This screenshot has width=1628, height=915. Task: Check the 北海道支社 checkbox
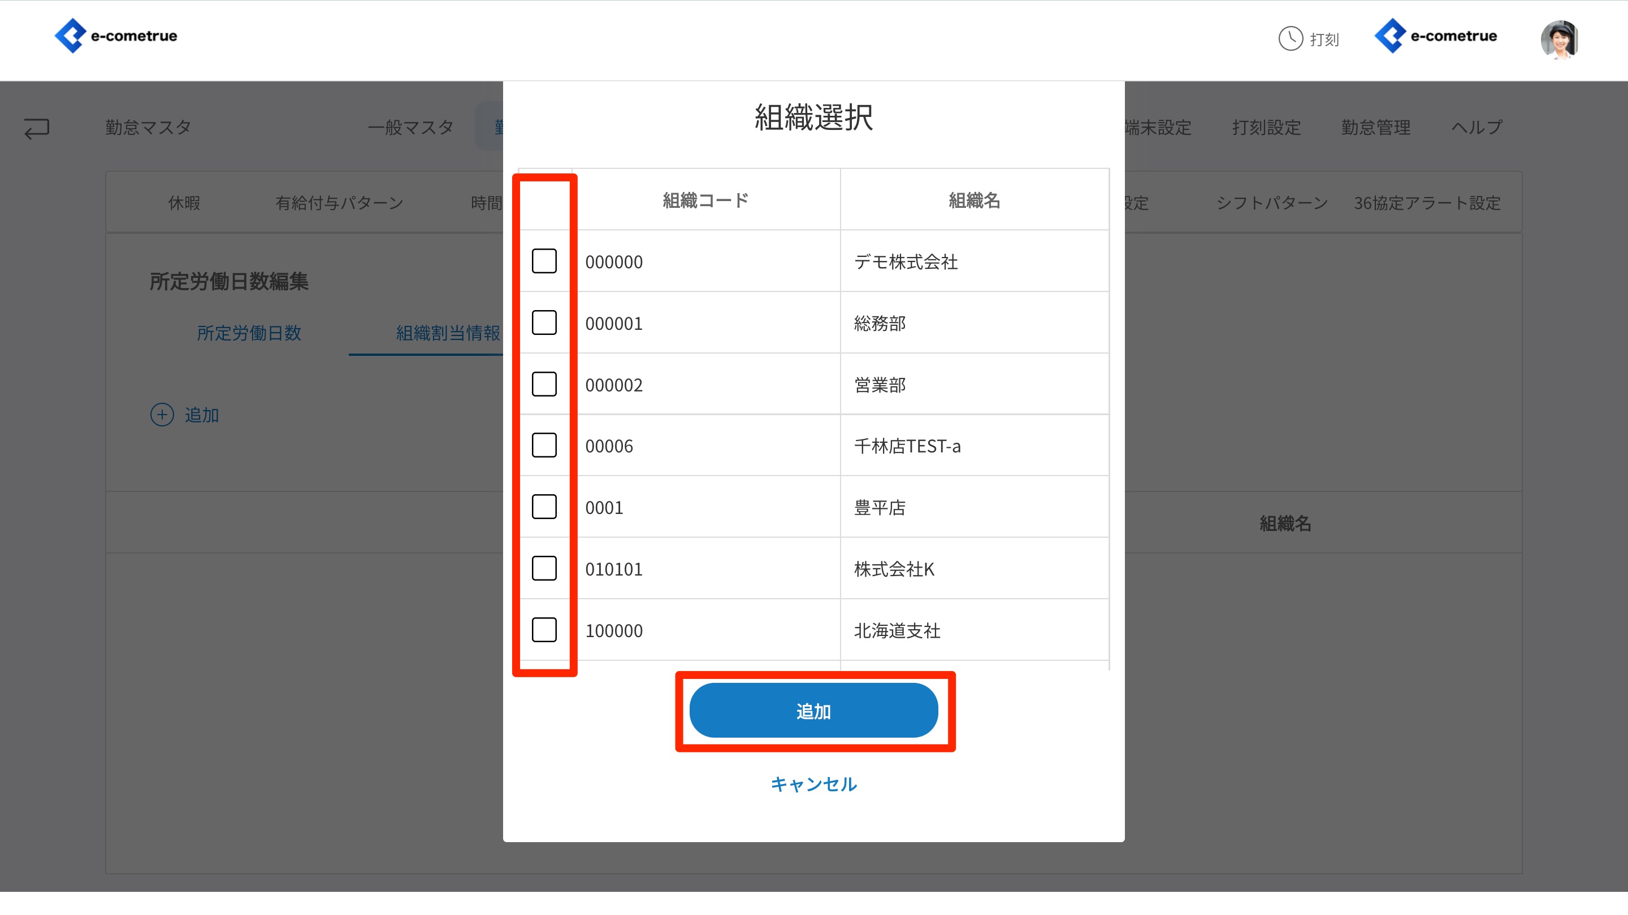543,630
